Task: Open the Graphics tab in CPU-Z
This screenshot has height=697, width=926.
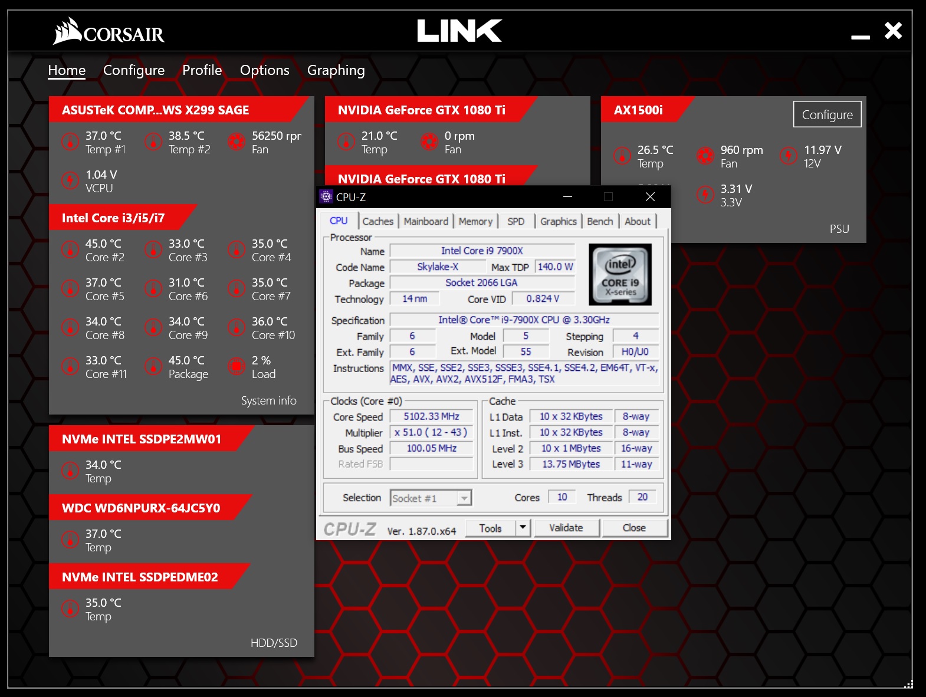Action: (559, 221)
